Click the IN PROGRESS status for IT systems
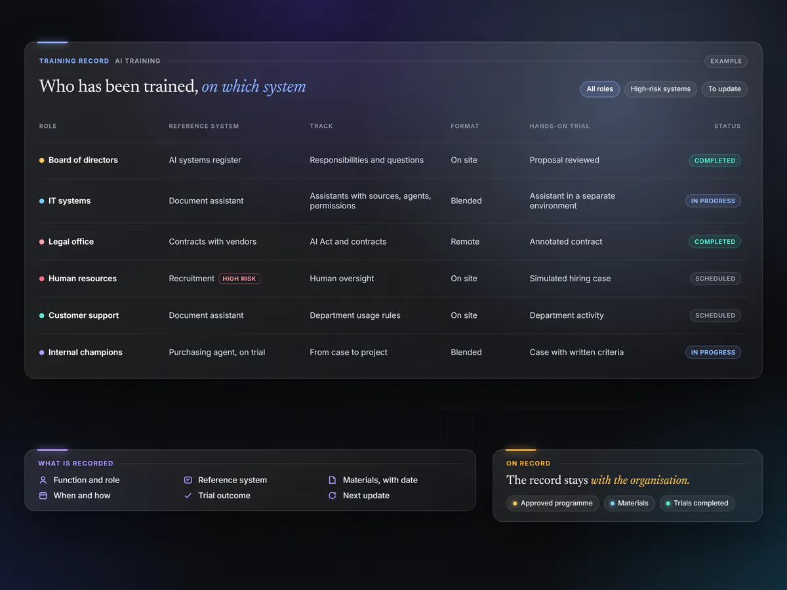 [x=713, y=201]
